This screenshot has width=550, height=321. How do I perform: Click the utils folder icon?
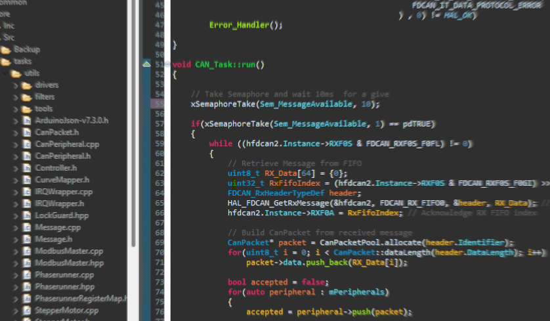point(16,74)
